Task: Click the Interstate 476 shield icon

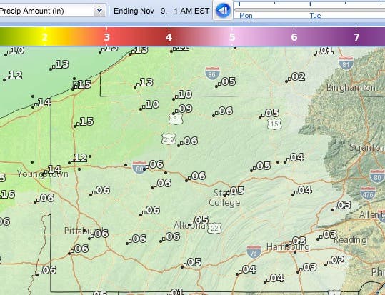Action: pos(368,193)
